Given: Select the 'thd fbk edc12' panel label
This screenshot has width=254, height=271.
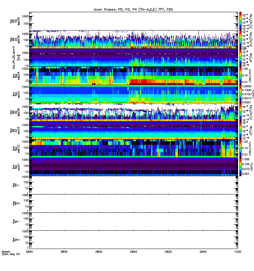Looking at the screenshot, I should pyautogui.click(x=16, y=149).
